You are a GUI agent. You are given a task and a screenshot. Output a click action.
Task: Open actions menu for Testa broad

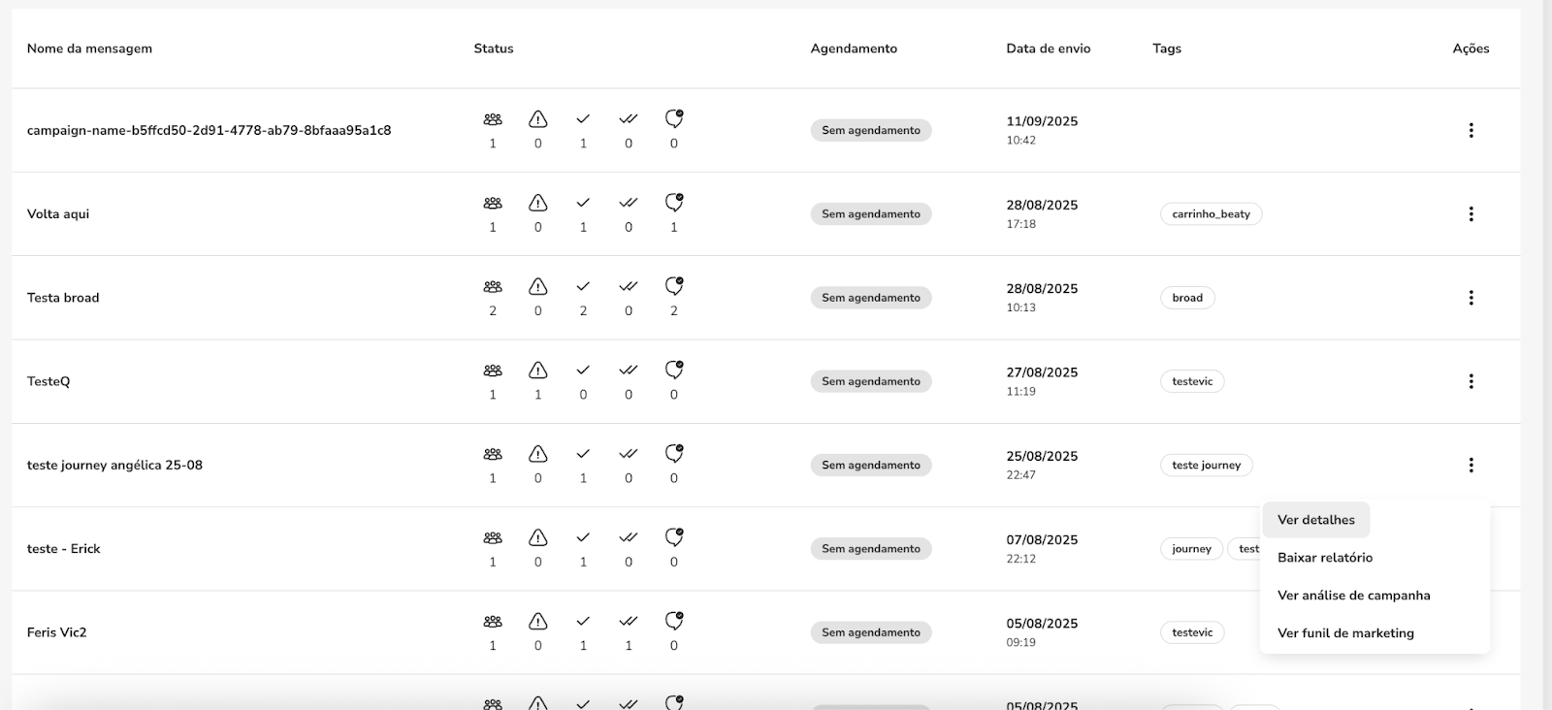pos(1471,298)
